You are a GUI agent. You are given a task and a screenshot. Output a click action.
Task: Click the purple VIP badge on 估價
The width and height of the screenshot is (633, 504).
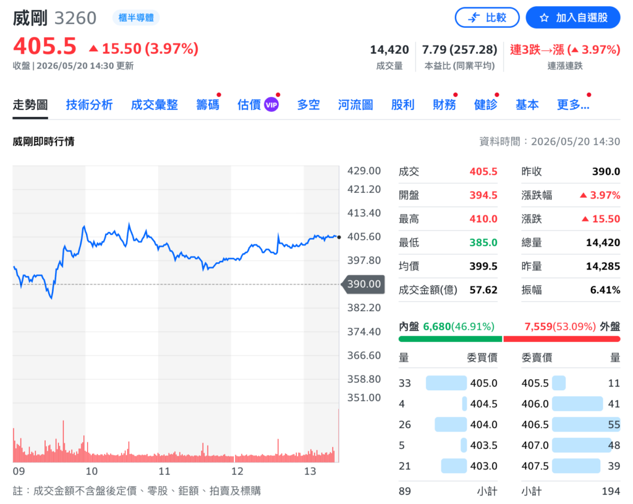pyautogui.click(x=271, y=105)
